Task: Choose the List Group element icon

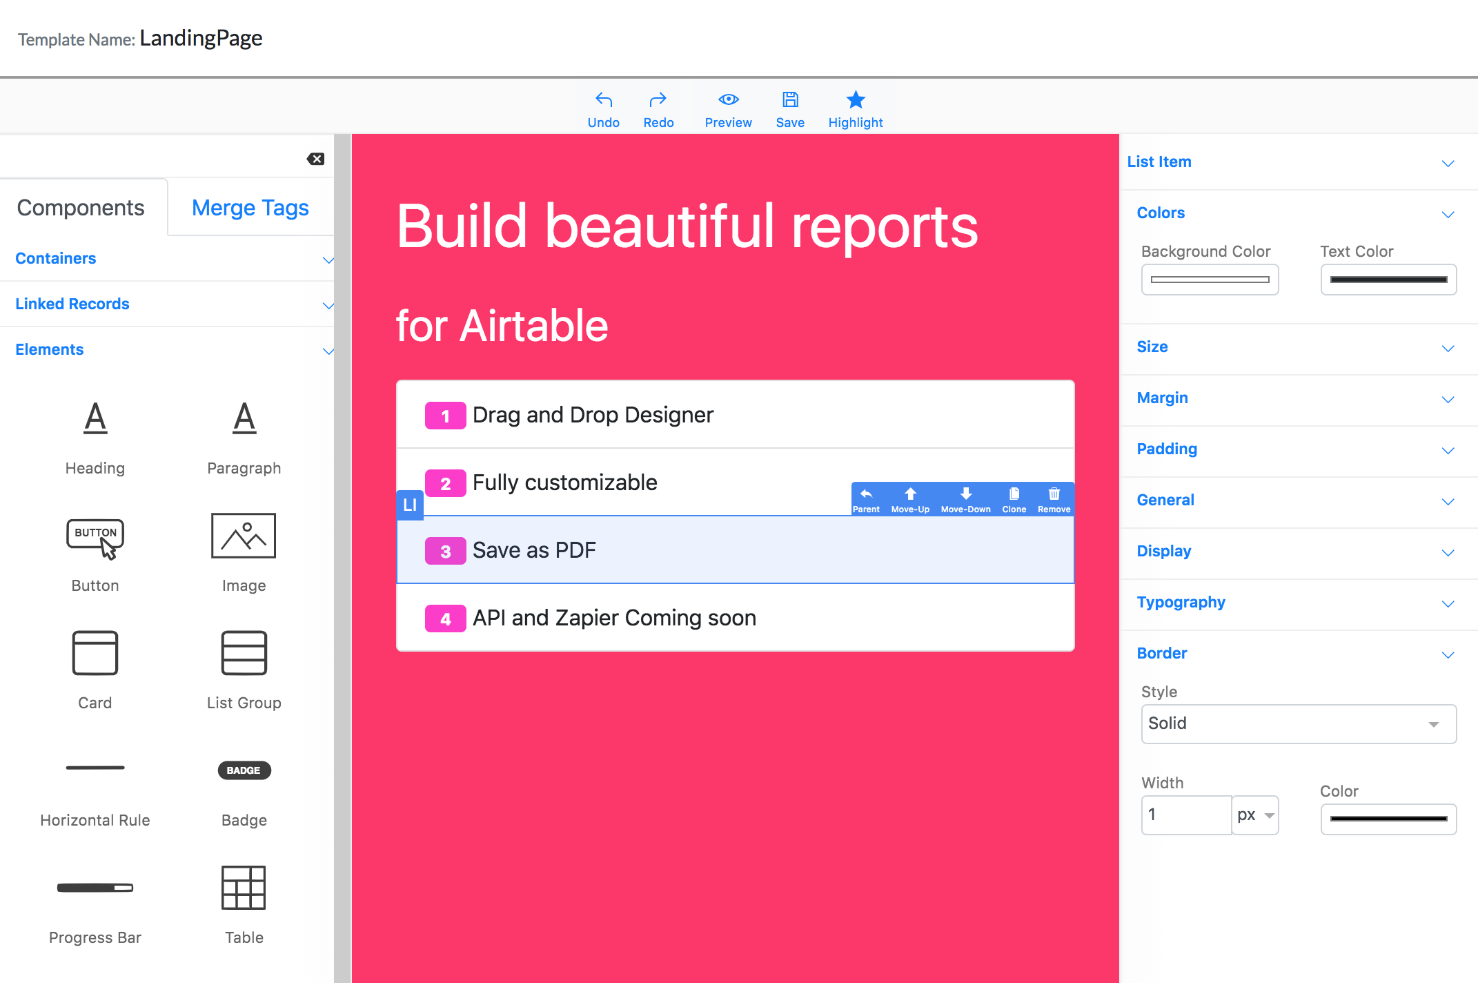Action: 244,653
